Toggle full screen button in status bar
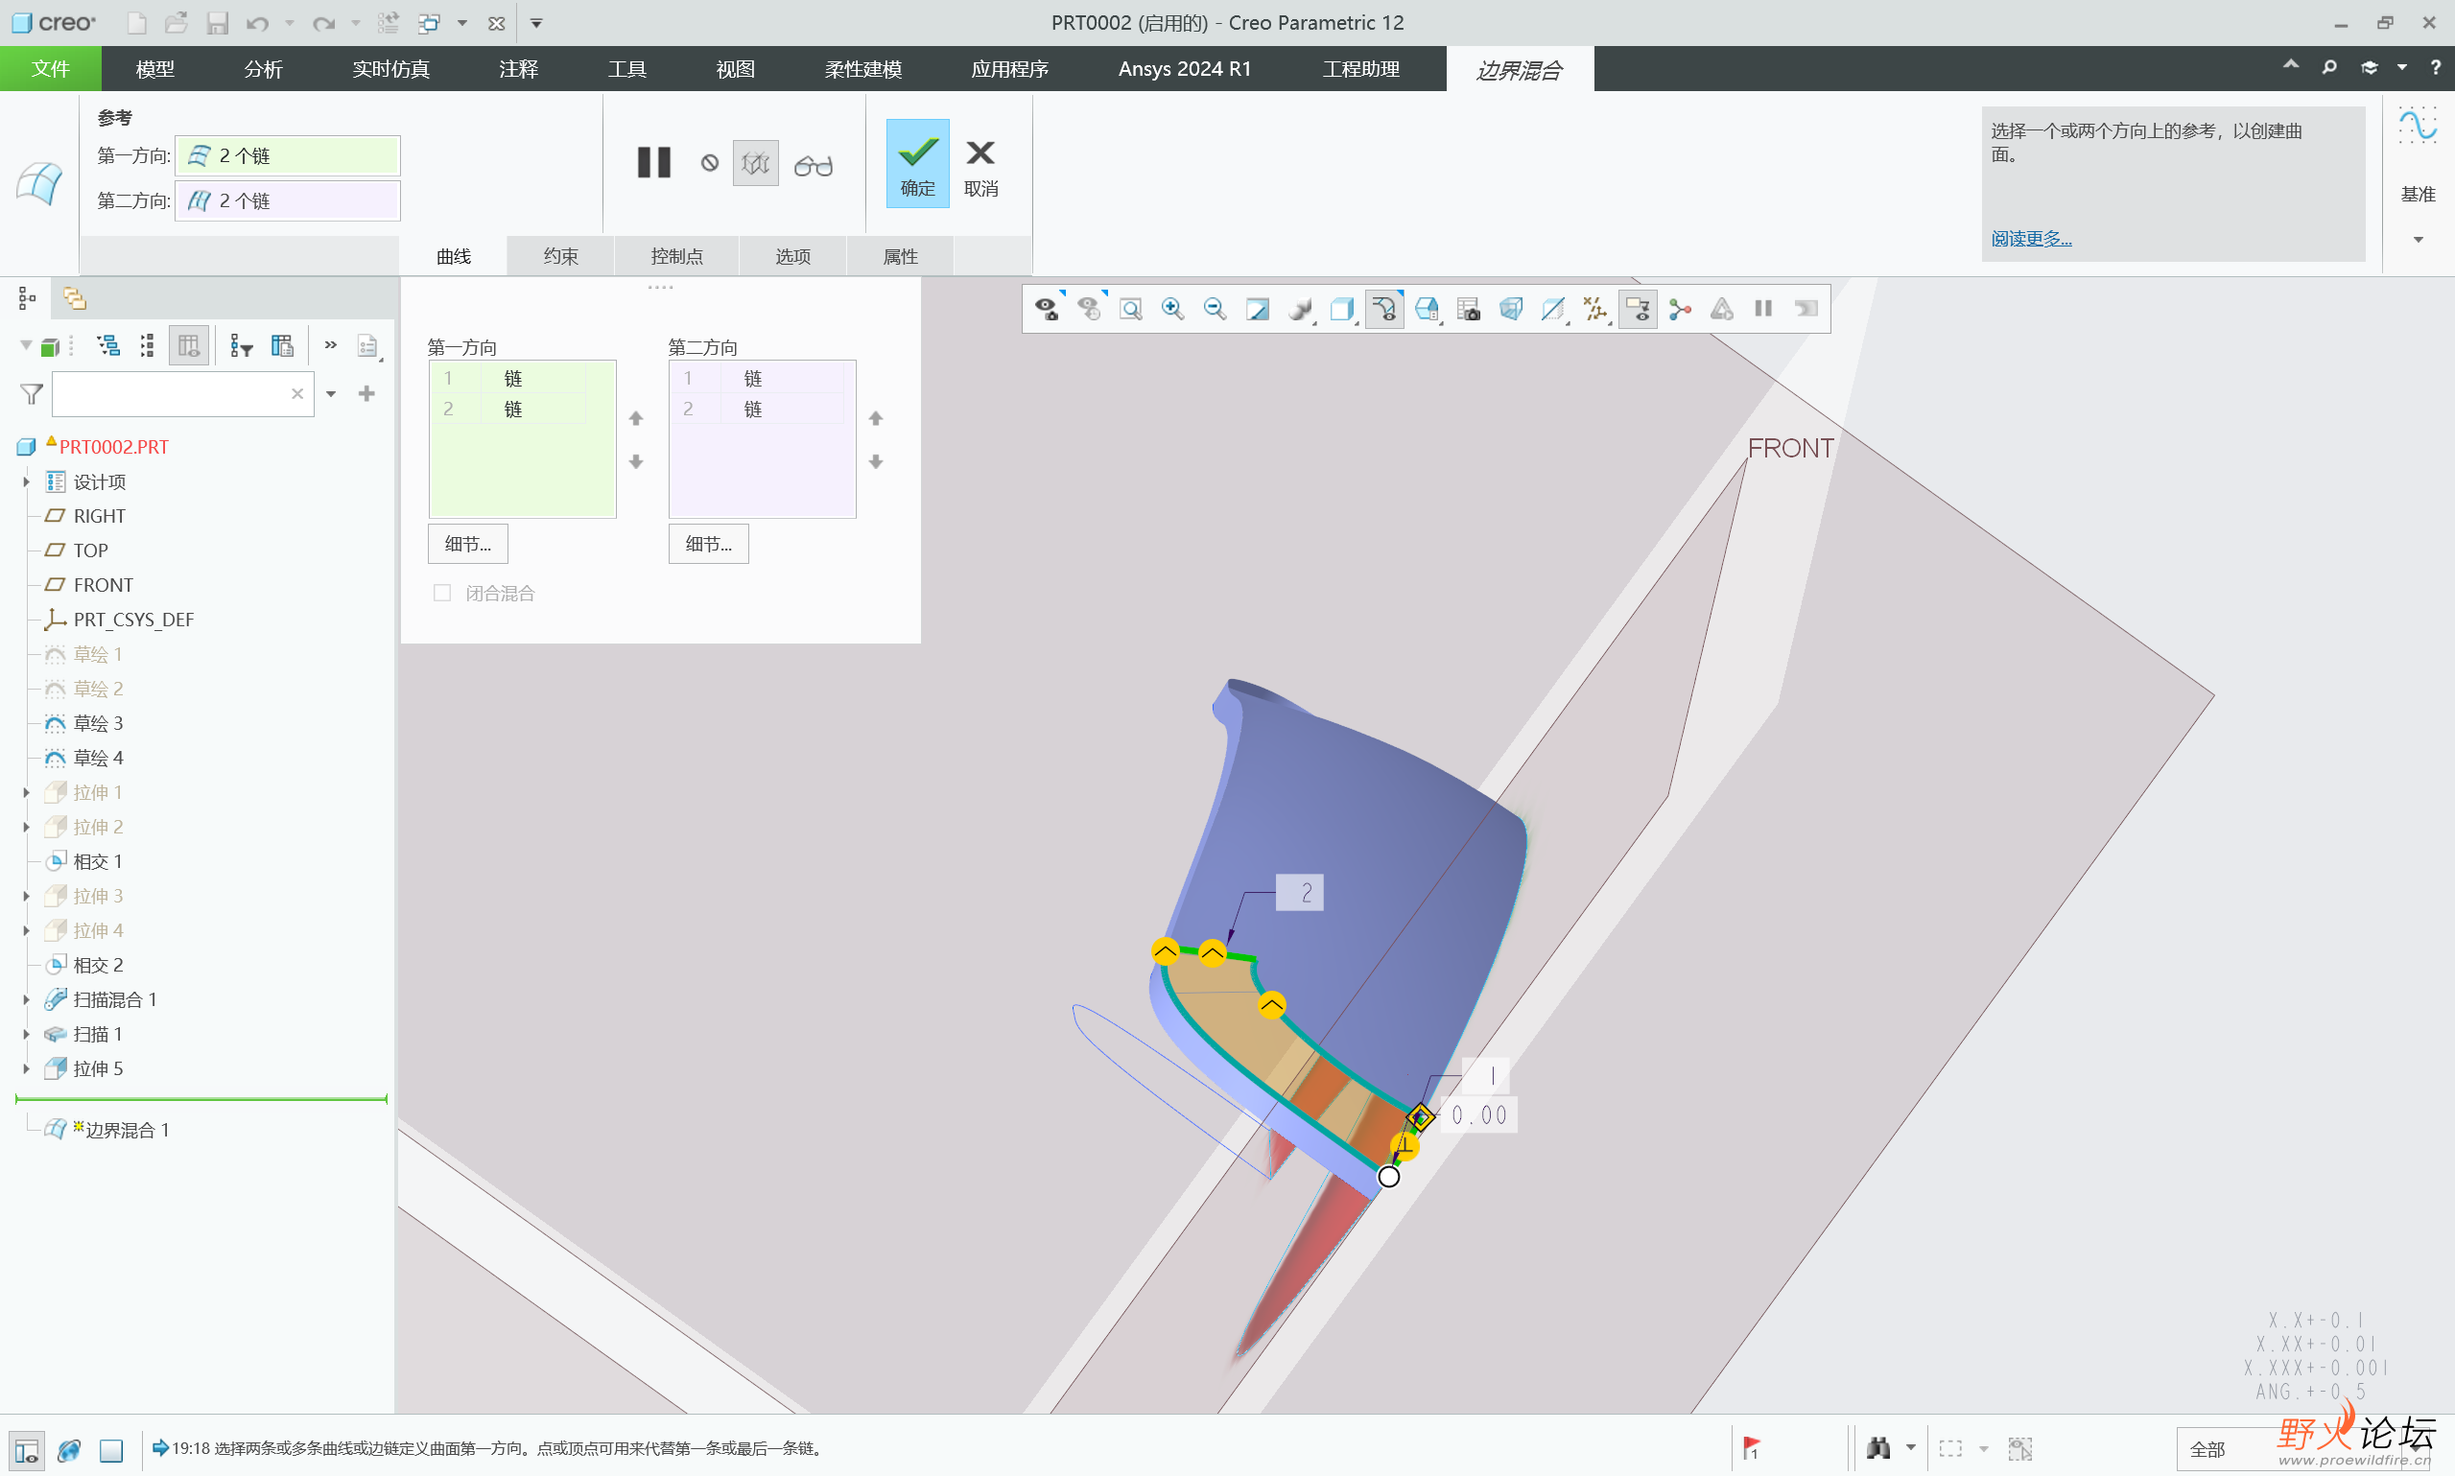 111,1449
